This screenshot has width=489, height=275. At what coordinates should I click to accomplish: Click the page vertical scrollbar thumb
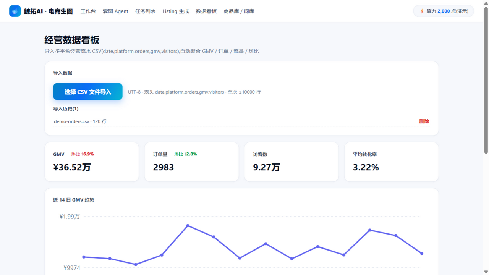(486, 80)
